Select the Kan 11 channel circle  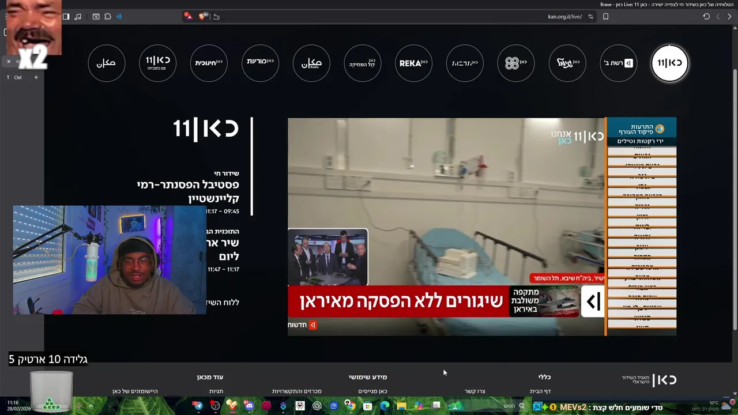coord(669,63)
